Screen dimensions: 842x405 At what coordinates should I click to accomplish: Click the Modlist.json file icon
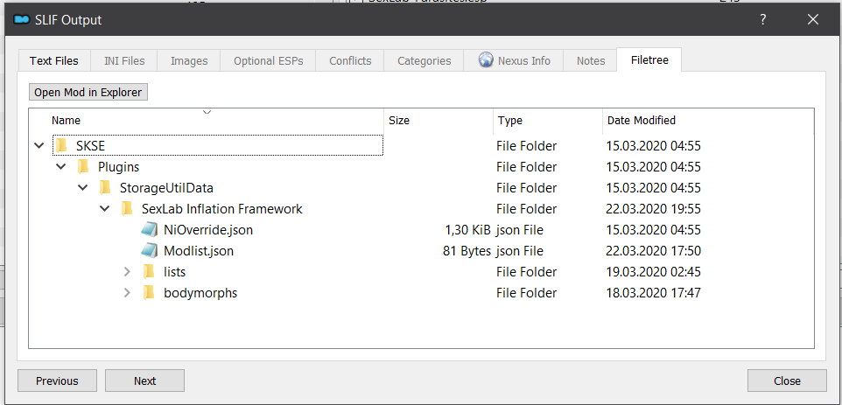(150, 250)
